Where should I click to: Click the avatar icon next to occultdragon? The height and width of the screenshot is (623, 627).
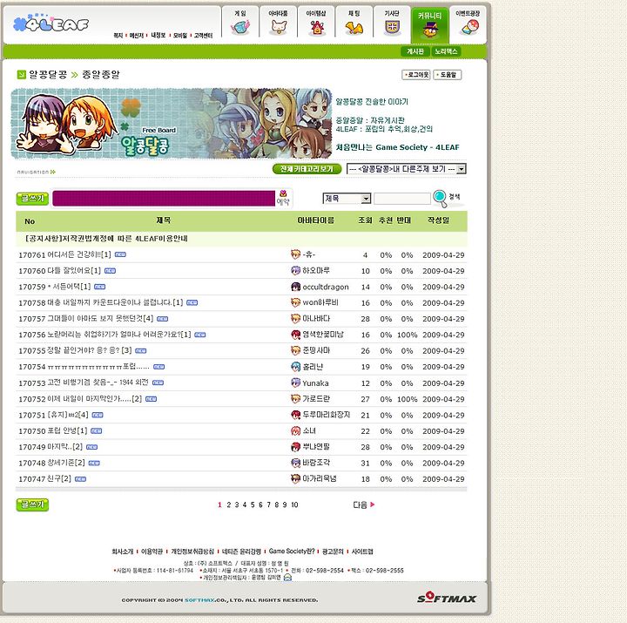click(x=295, y=287)
